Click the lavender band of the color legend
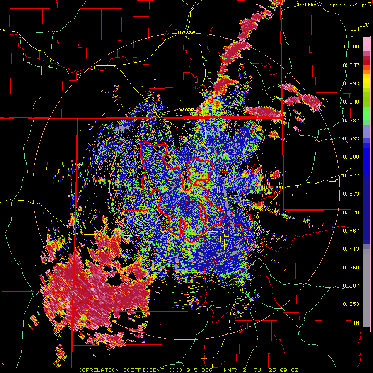Image resolution: width=373 pixels, height=373 pixels. click(366, 131)
